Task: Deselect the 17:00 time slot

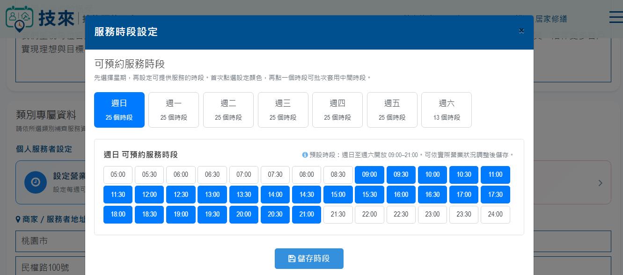Action: [464, 195]
